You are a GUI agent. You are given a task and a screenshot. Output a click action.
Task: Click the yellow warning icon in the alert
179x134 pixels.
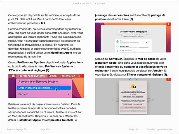tap(133, 86)
